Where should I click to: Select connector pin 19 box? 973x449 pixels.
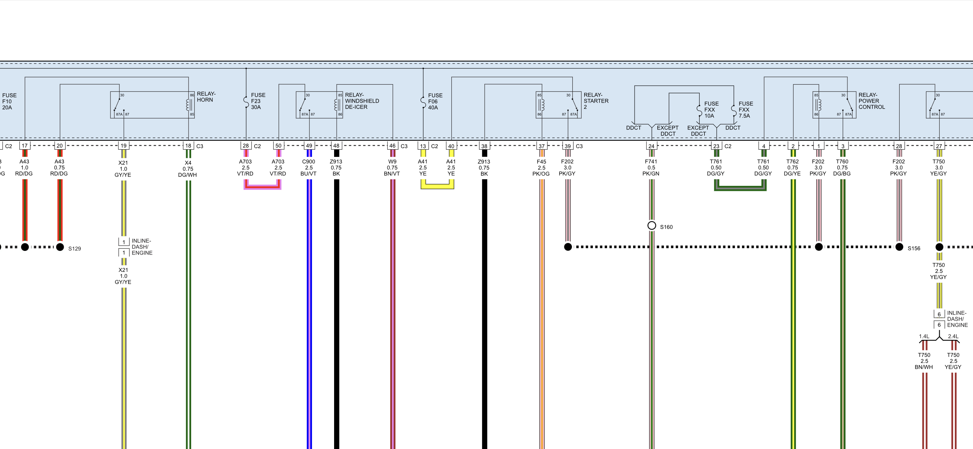point(123,146)
